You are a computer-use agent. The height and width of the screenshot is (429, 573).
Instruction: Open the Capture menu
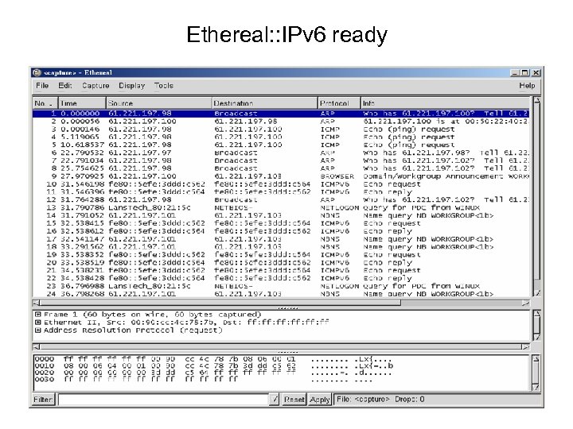[95, 85]
